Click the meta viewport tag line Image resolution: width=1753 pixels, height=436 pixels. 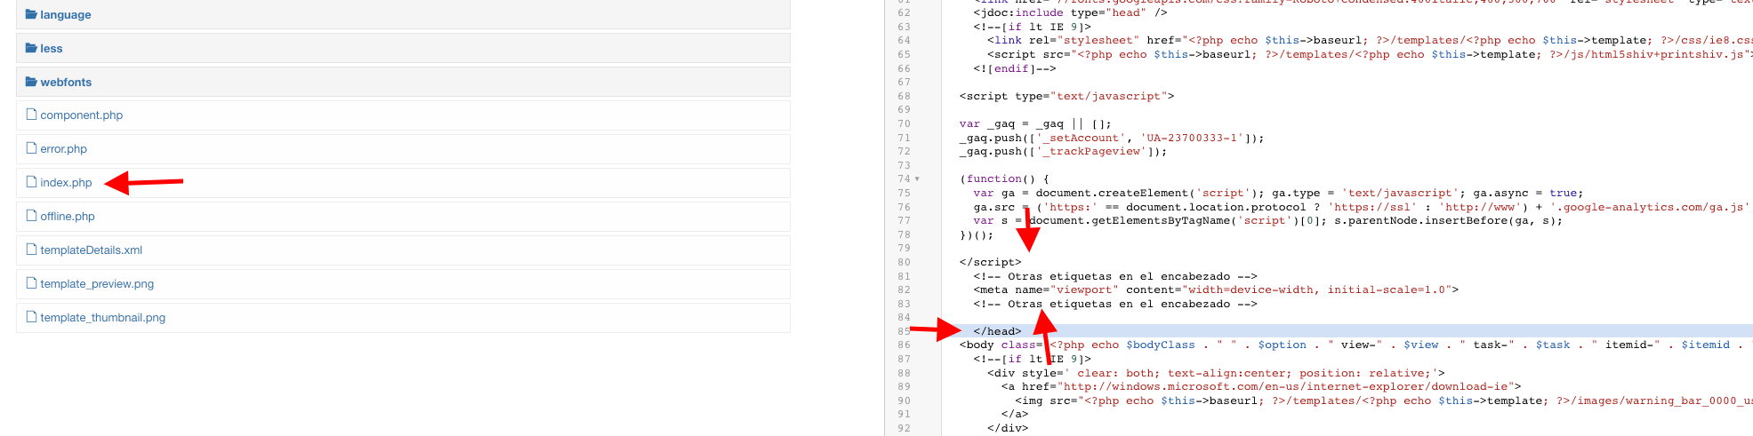coord(1216,289)
